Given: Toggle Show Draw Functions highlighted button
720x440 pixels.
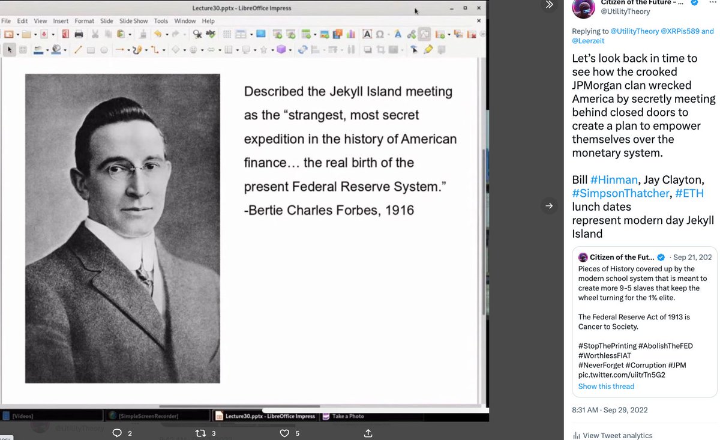Looking at the screenshot, I should [424, 34].
